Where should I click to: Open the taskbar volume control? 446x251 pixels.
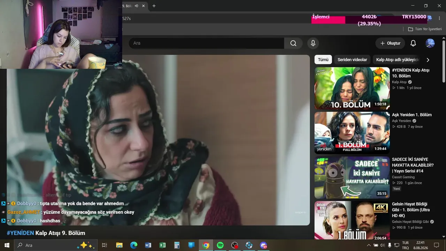pos(383,245)
